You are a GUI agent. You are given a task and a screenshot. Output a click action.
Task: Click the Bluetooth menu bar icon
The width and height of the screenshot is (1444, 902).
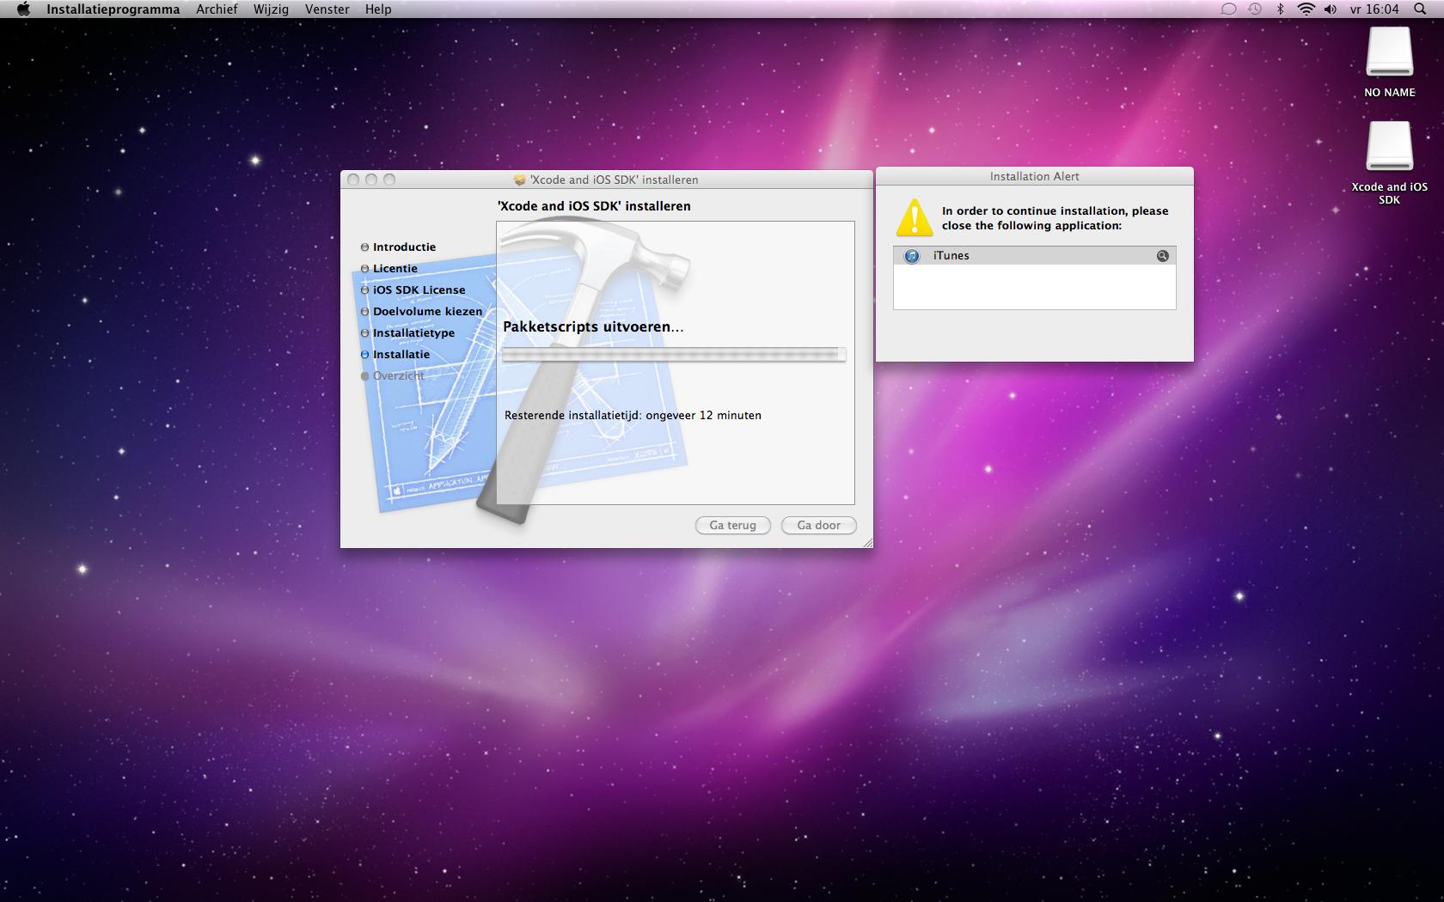click(1280, 9)
